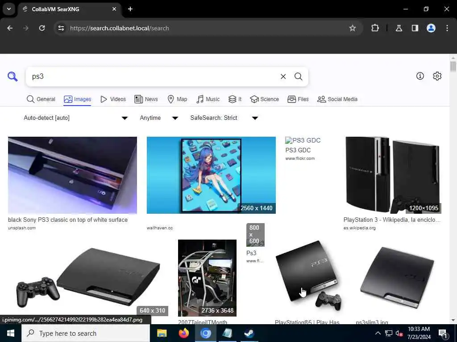Open the wallhaven anime wallpaper thumbnail
This screenshot has width=457, height=342.
[x=211, y=175]
